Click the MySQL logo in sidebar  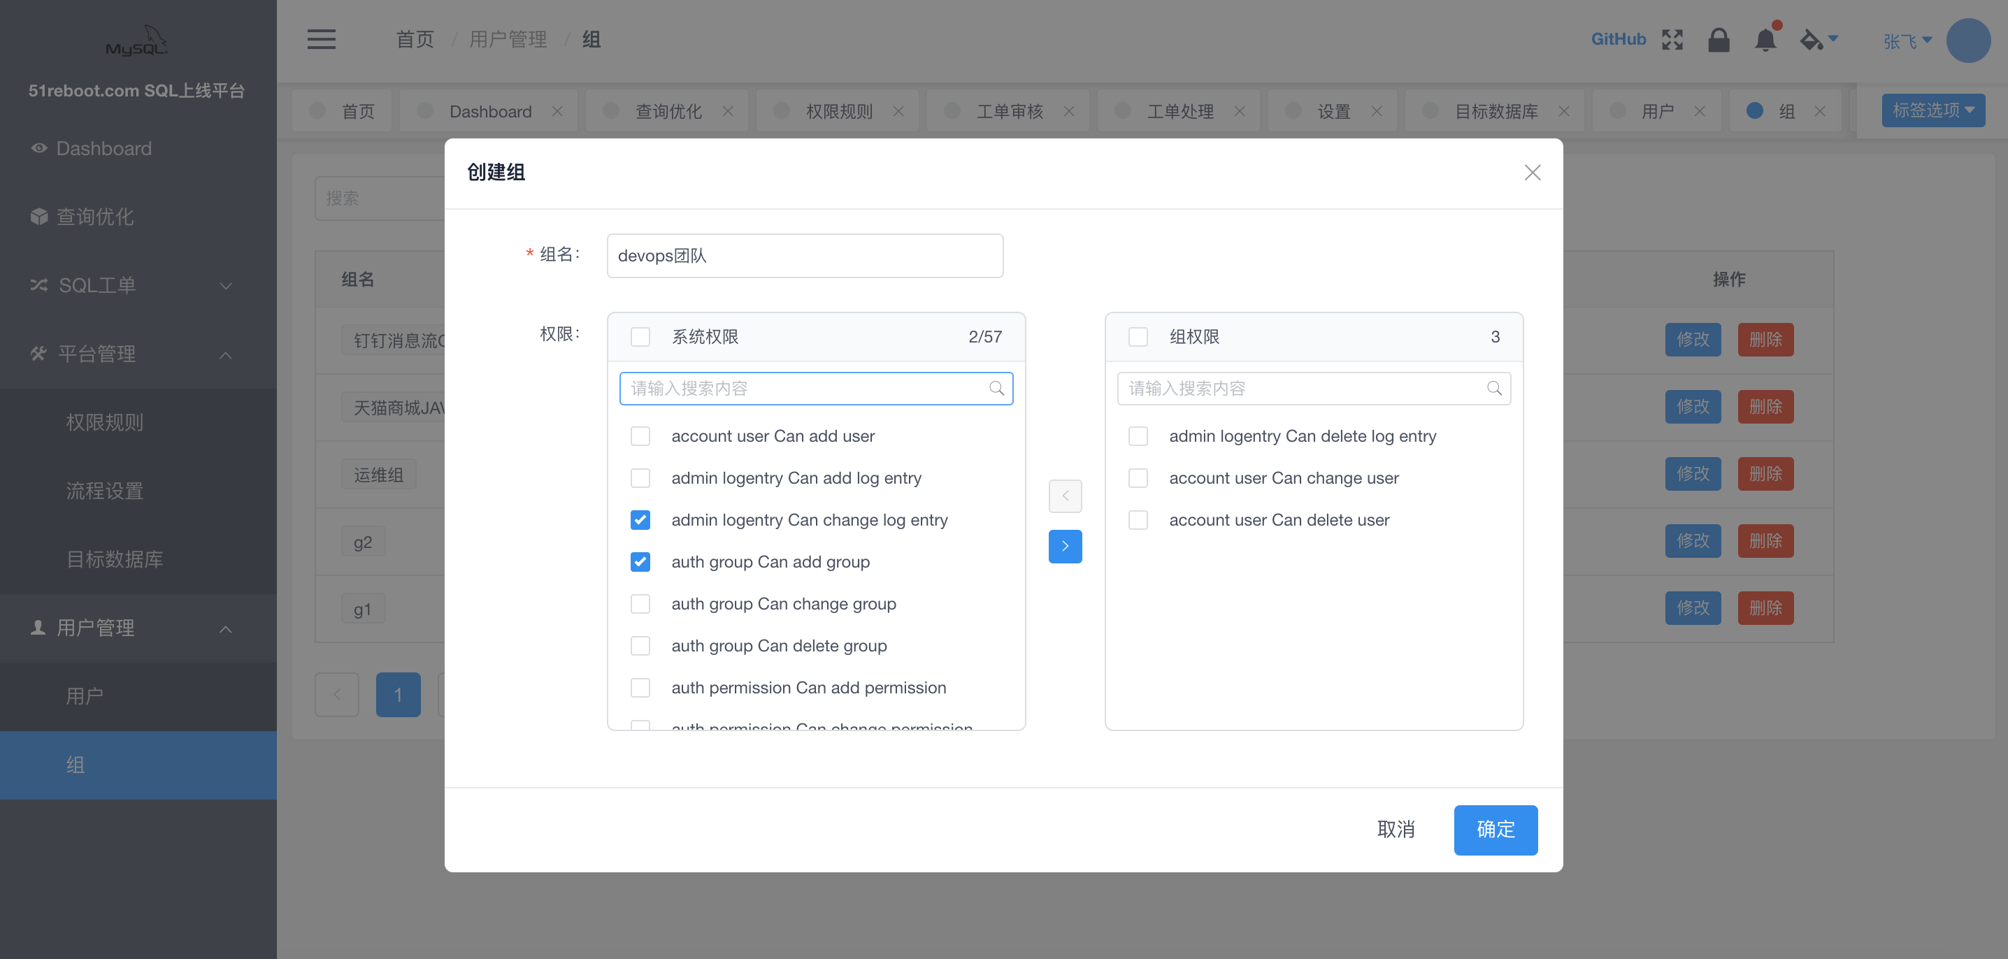point(137,41)
